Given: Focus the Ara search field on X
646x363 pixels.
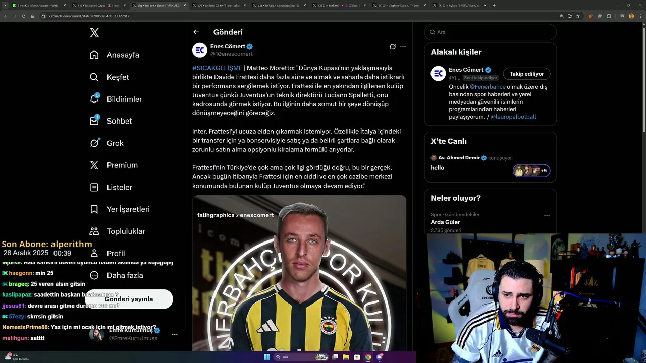Looking at the screenshot, I should (491, 32).
